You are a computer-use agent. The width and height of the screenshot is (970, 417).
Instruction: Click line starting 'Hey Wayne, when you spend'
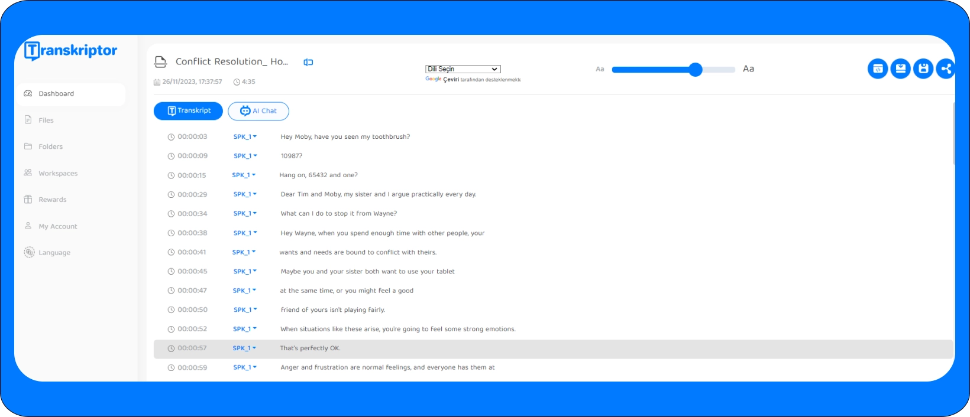pyautogui.click(x=383, y=233)
